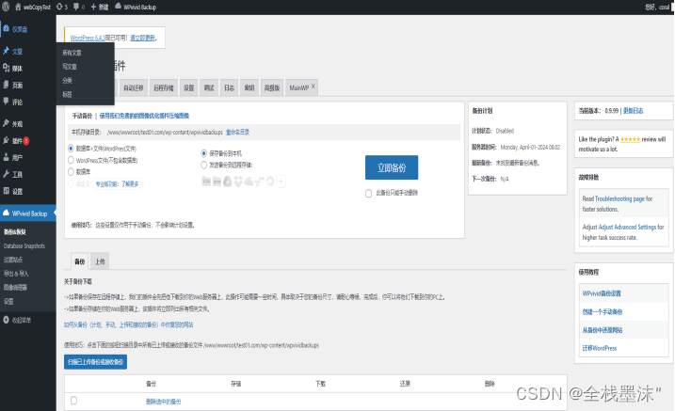Collapse the sidebar with 收起菜单
The image size is (675, 411).
[17, 320]
